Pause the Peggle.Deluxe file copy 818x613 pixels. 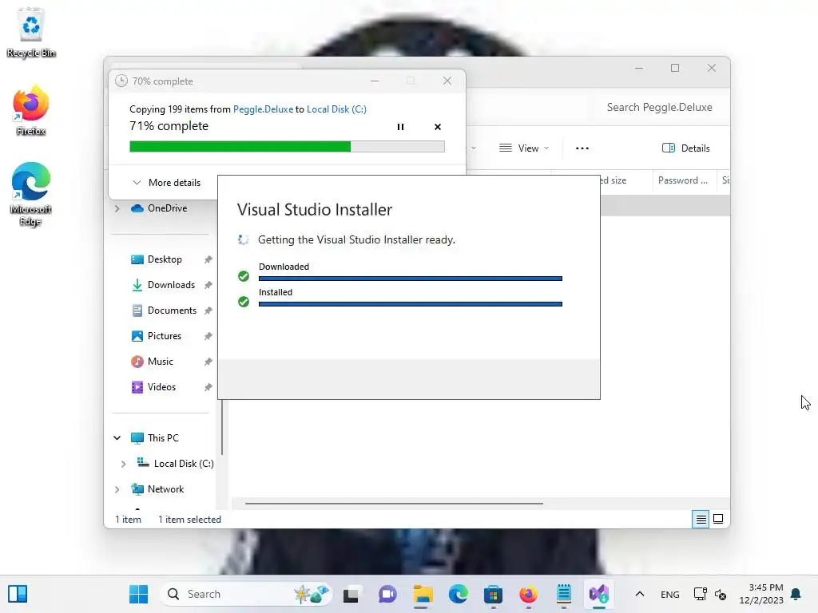(x=400, y=127)
